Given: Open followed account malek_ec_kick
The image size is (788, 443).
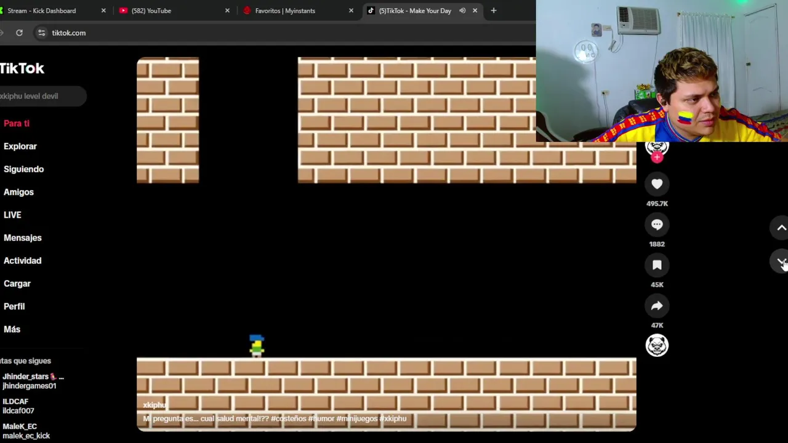Looking at the screenshot, I should 26,431.
